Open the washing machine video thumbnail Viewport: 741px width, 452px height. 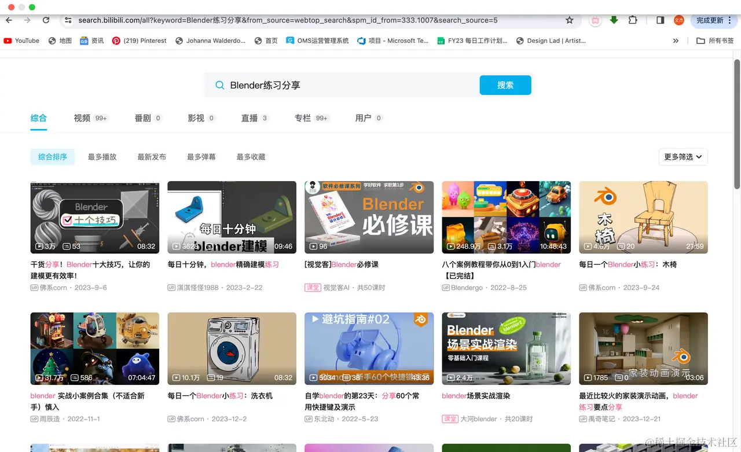[232, 348]
